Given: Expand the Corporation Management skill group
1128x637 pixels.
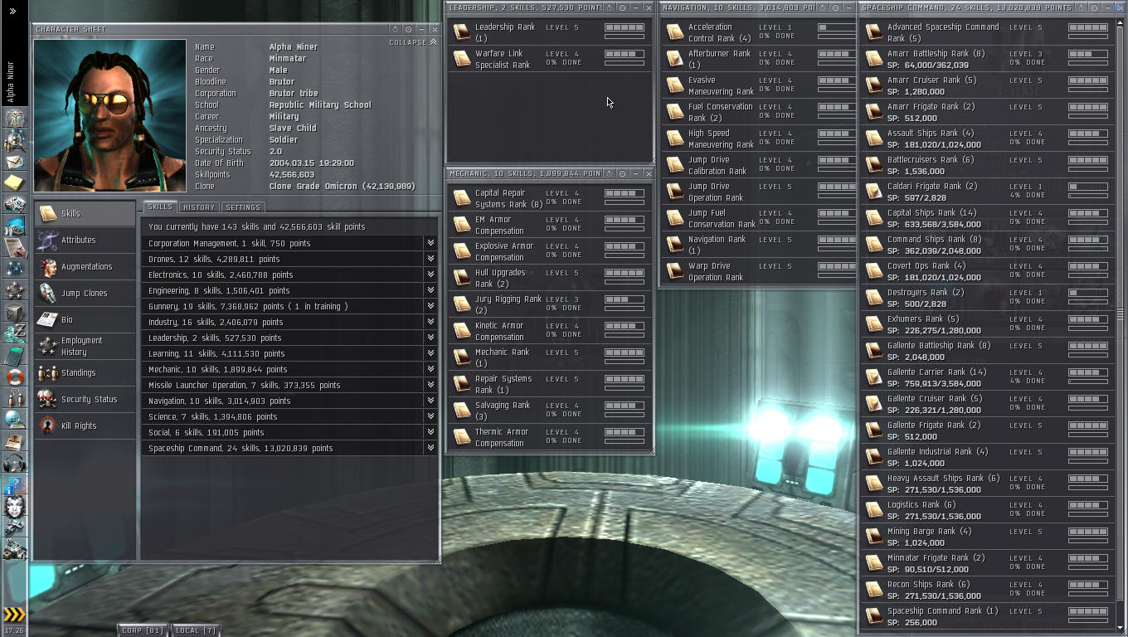Looking at the screenshot, I should [430, 243].
